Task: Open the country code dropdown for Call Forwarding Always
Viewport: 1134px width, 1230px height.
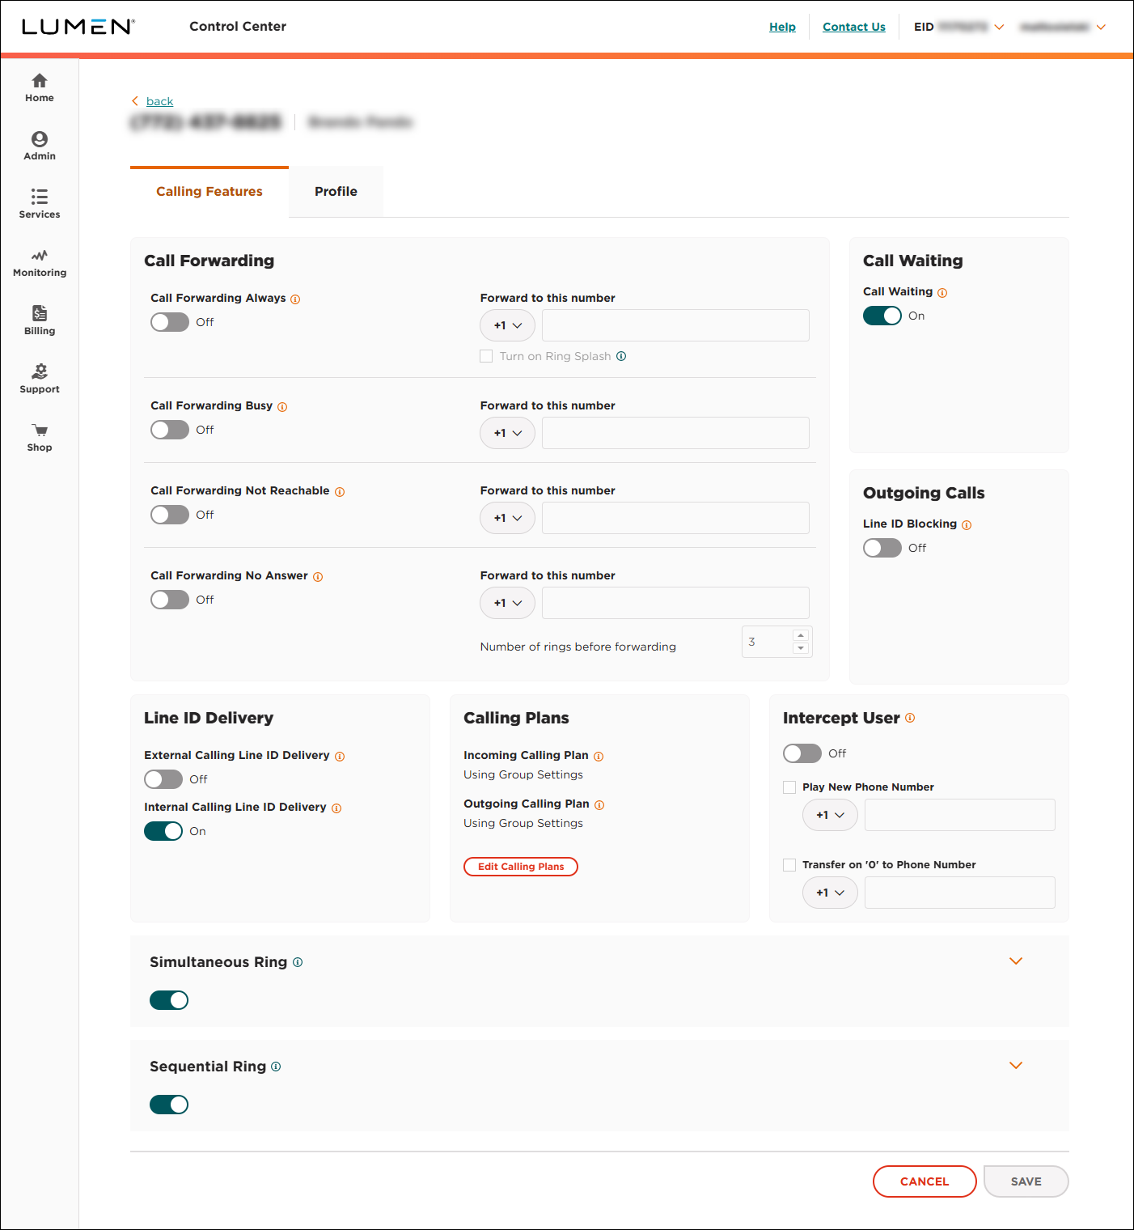Action: (507, 324)
